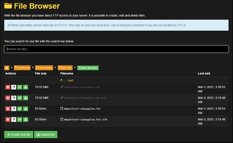Download the mbp2electricboogaloo.fwl file
The height and width of the screenshot is (143, 233).
click(26, 109)
